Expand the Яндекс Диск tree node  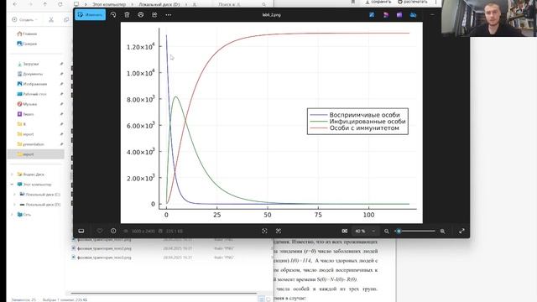(12, 174)
